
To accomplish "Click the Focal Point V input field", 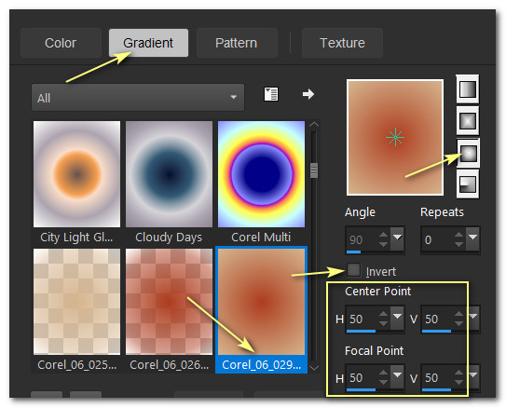I will 437,377.
